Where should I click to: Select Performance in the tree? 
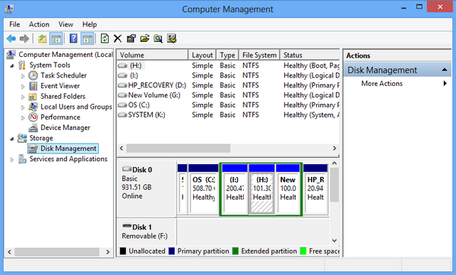point(60,117)
